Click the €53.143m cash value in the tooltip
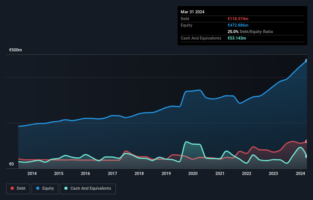 [237, 38]
